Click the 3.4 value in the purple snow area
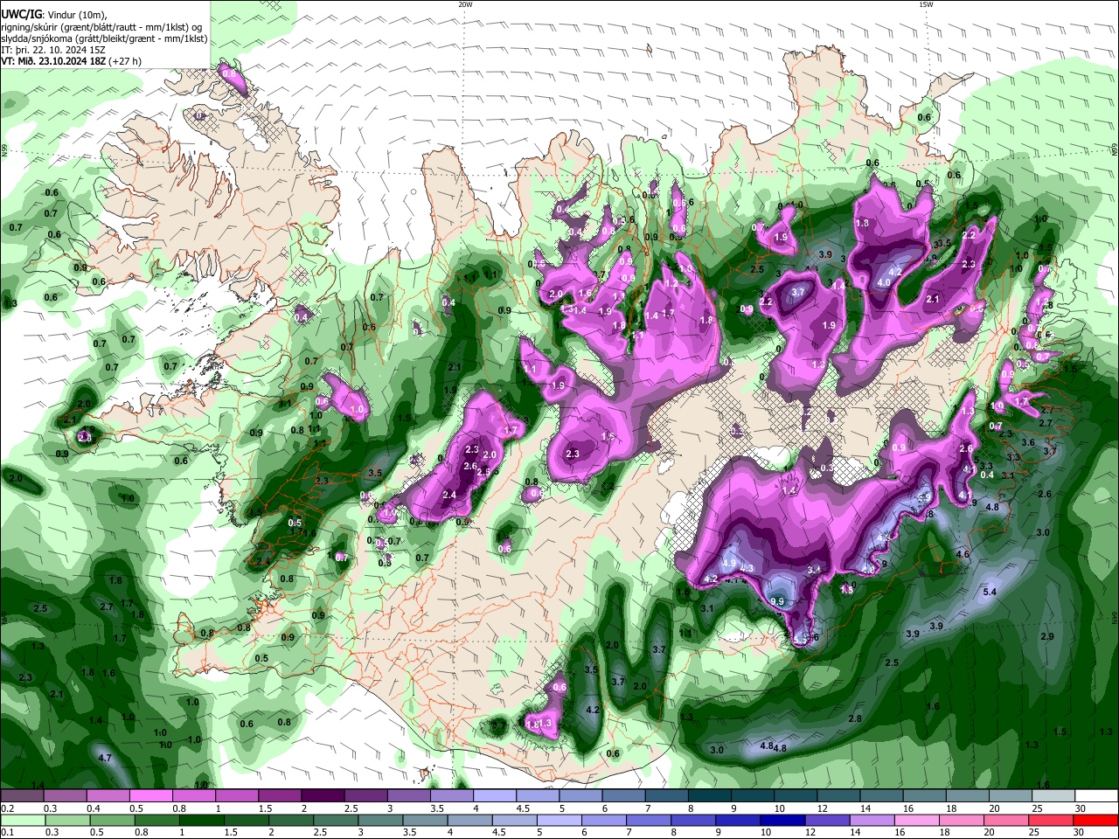The height and width of the screenshot is (839, 1119). point(814,570)
